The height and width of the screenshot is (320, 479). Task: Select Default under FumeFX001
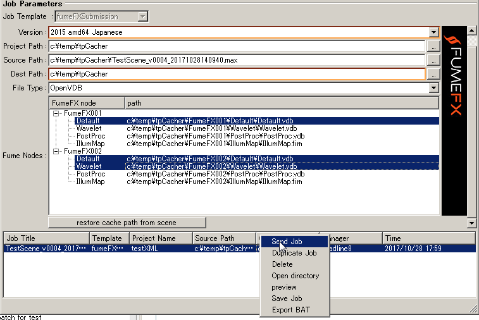(x=88, y=121)
